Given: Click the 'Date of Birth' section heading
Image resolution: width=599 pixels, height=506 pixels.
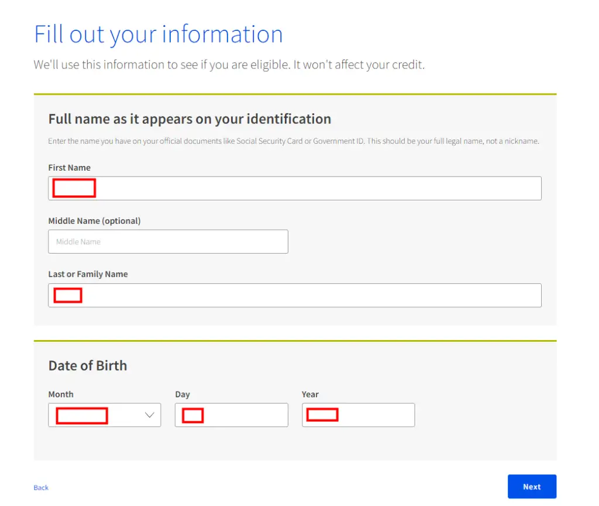Looking at the screenshot, I should (x=88, y=366).
